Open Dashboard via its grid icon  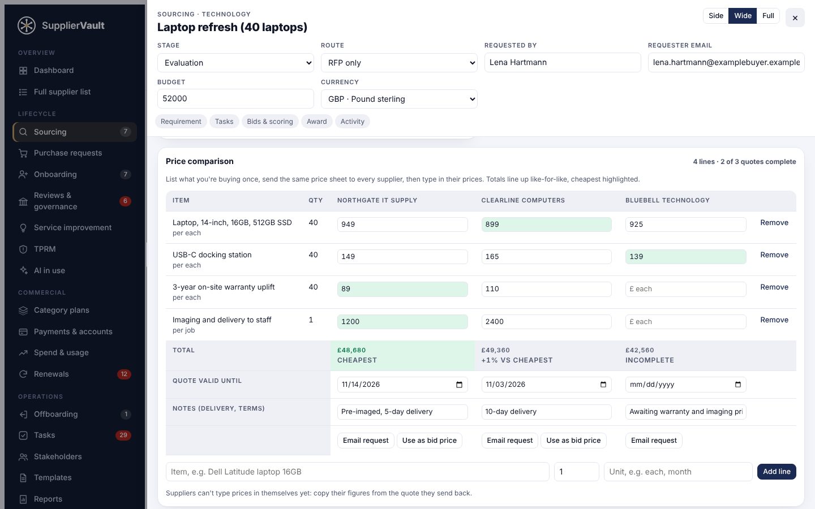23,71
